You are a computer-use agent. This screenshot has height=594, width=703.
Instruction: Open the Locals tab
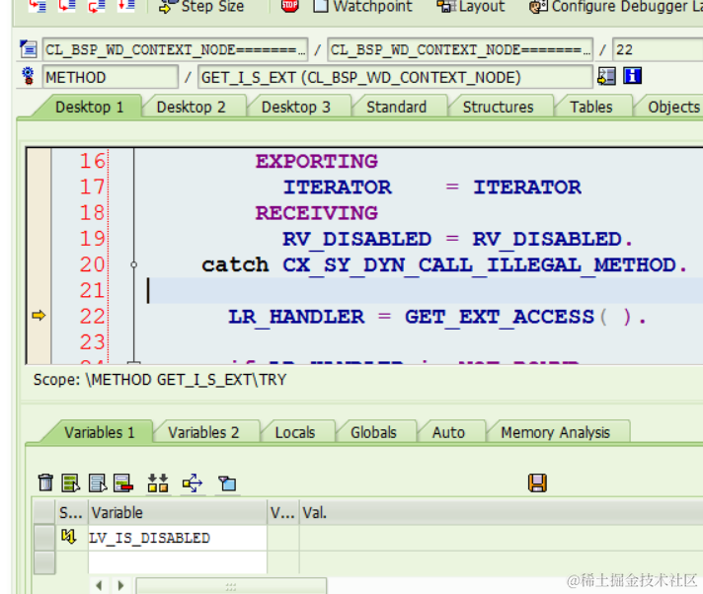(295, 432)
